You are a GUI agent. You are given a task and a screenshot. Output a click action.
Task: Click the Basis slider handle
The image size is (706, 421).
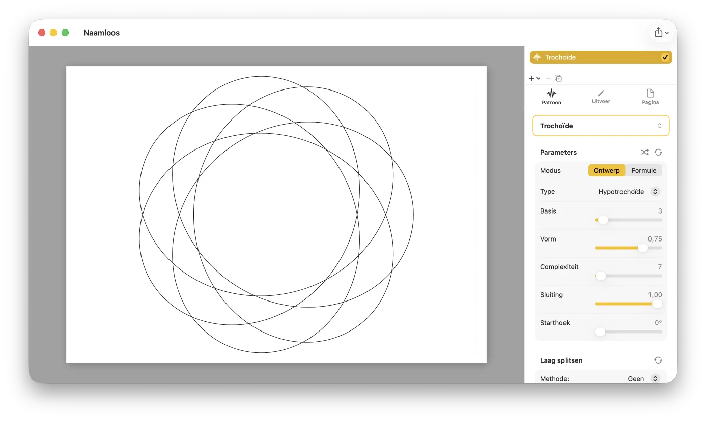(x=603, y=220)
